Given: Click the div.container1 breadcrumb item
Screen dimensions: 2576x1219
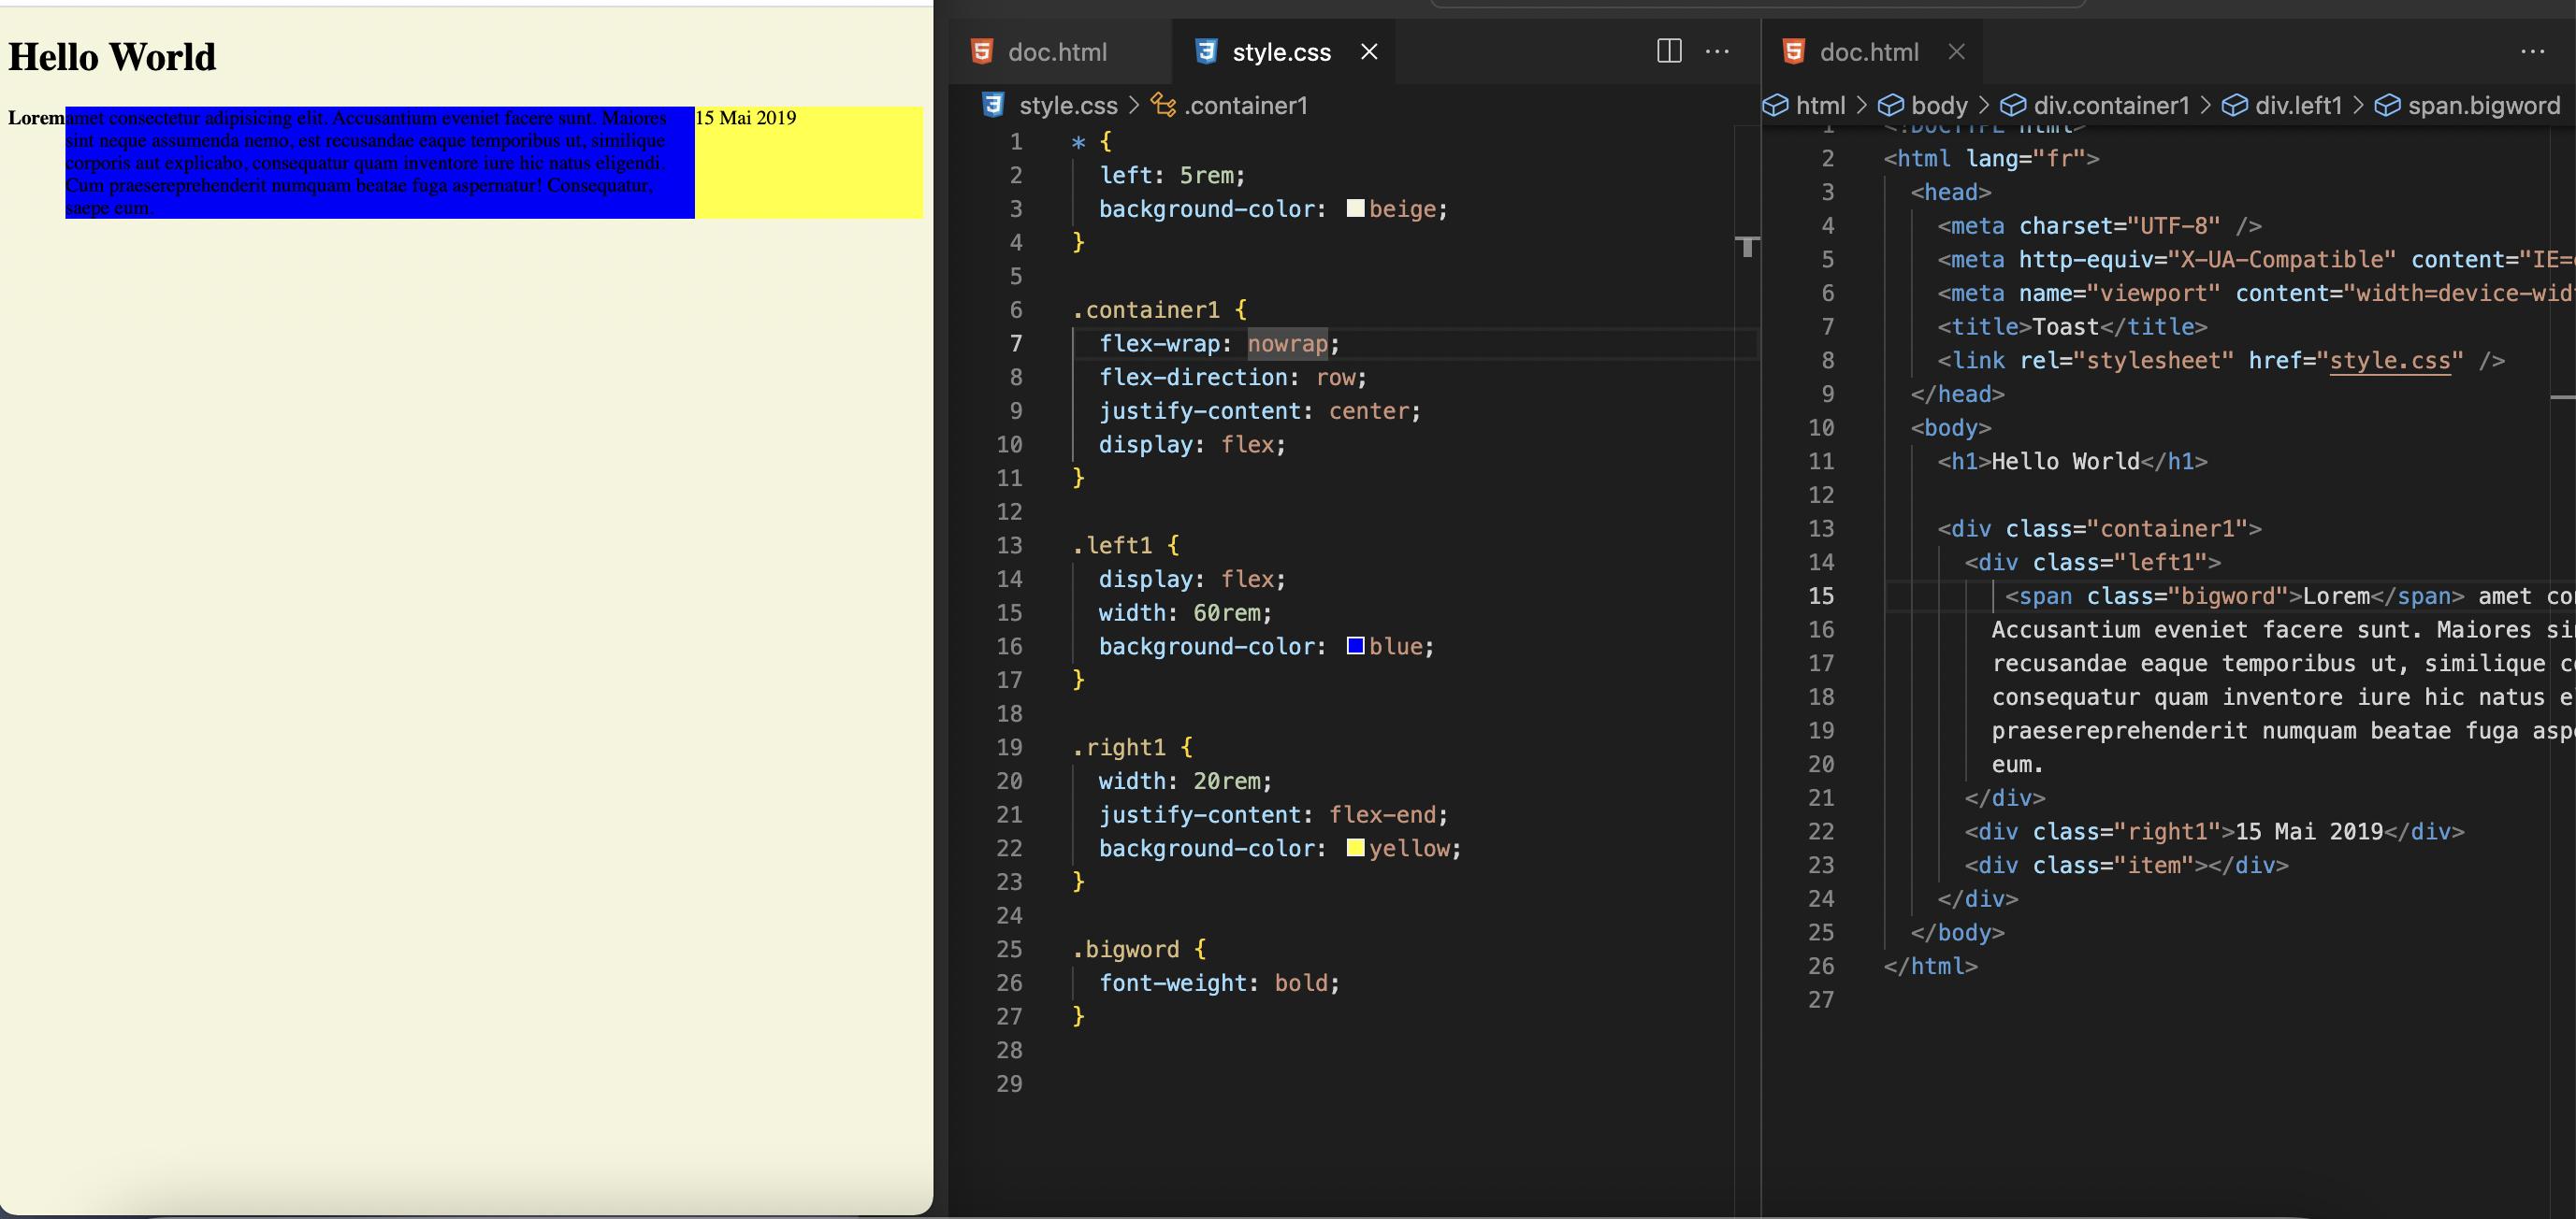Looking at the screenshot, I should pyautogui.click(x=2111, y=105).
